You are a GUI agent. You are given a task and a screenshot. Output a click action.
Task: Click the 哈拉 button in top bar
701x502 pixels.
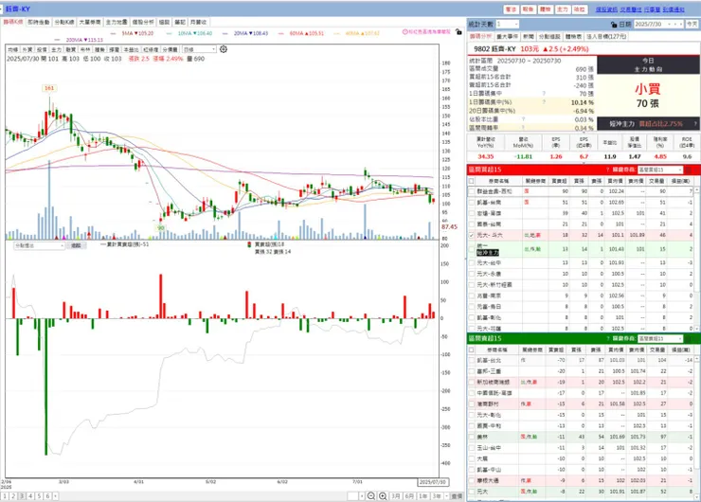[580, 9]
